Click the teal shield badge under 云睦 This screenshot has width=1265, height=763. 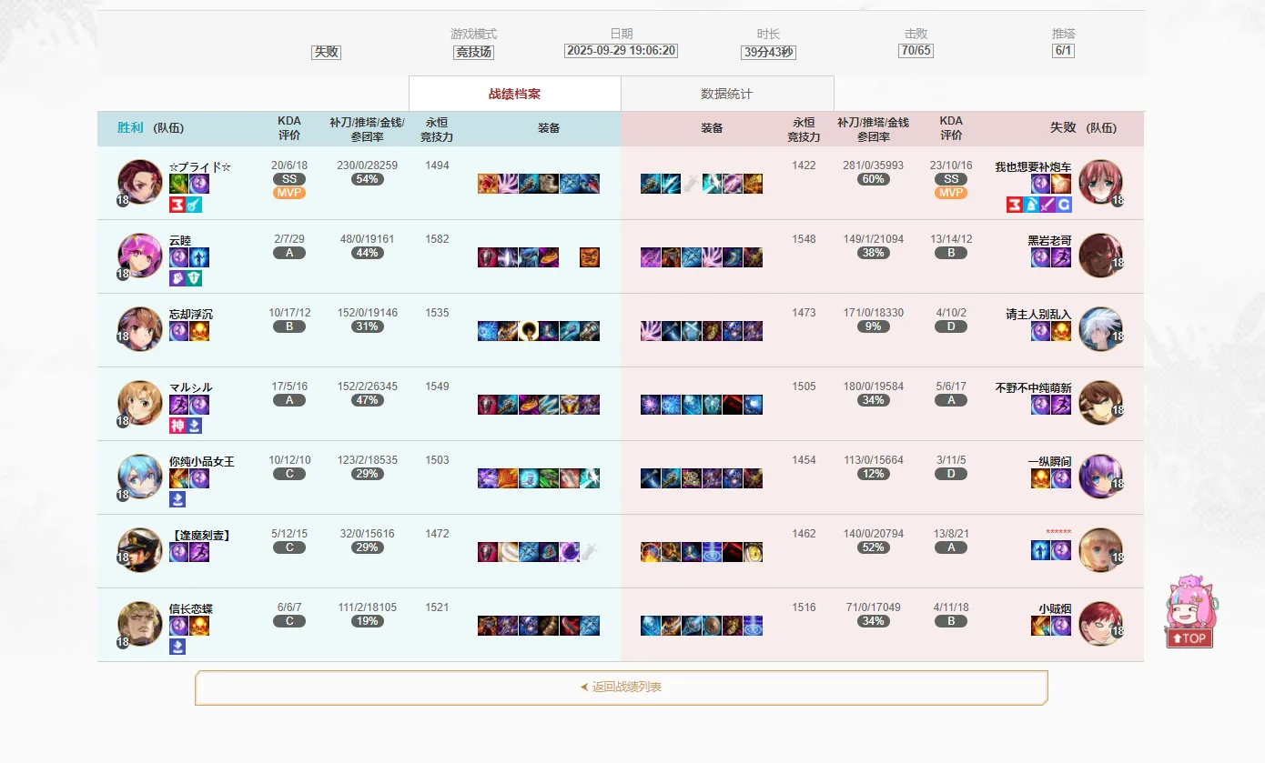coord(195,278)
